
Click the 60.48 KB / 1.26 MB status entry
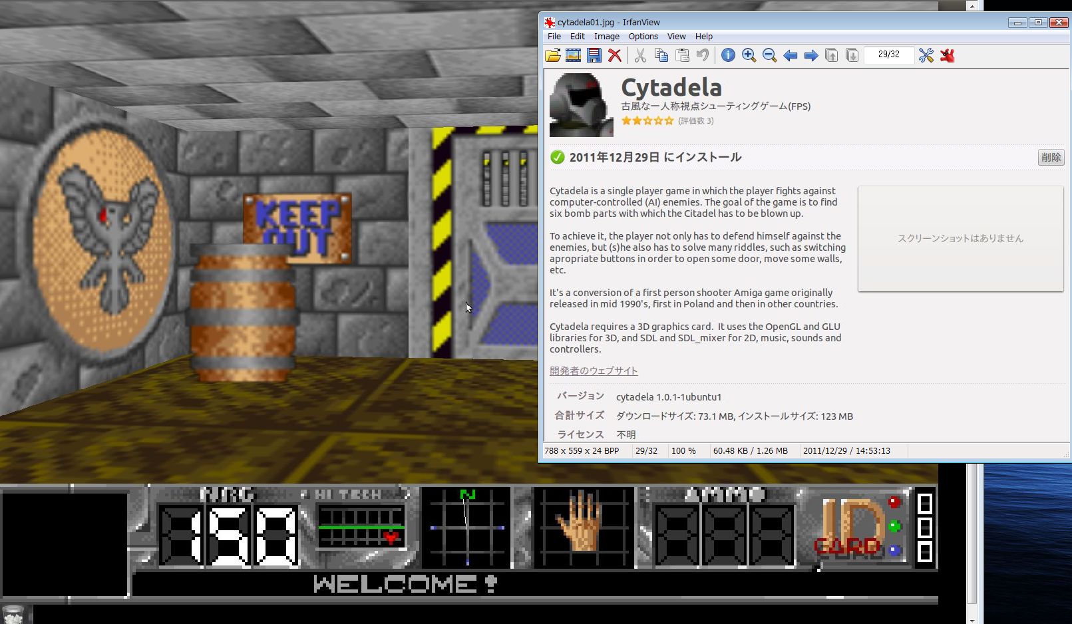click(x=750, y=450)
